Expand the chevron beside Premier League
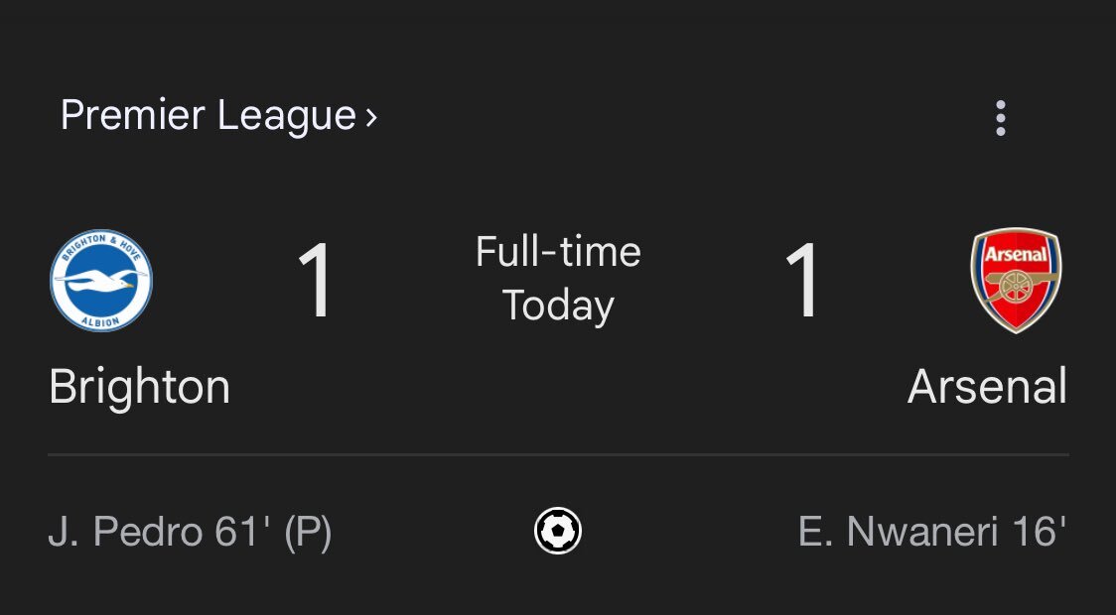 tap(370, 117)
